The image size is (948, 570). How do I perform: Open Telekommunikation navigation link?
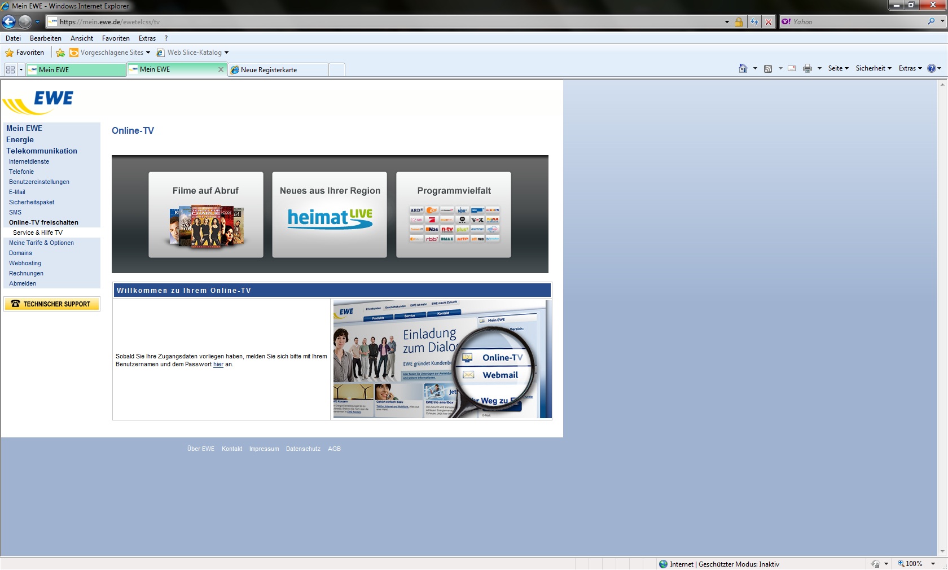pyautogui.click(x=42, y=151)
